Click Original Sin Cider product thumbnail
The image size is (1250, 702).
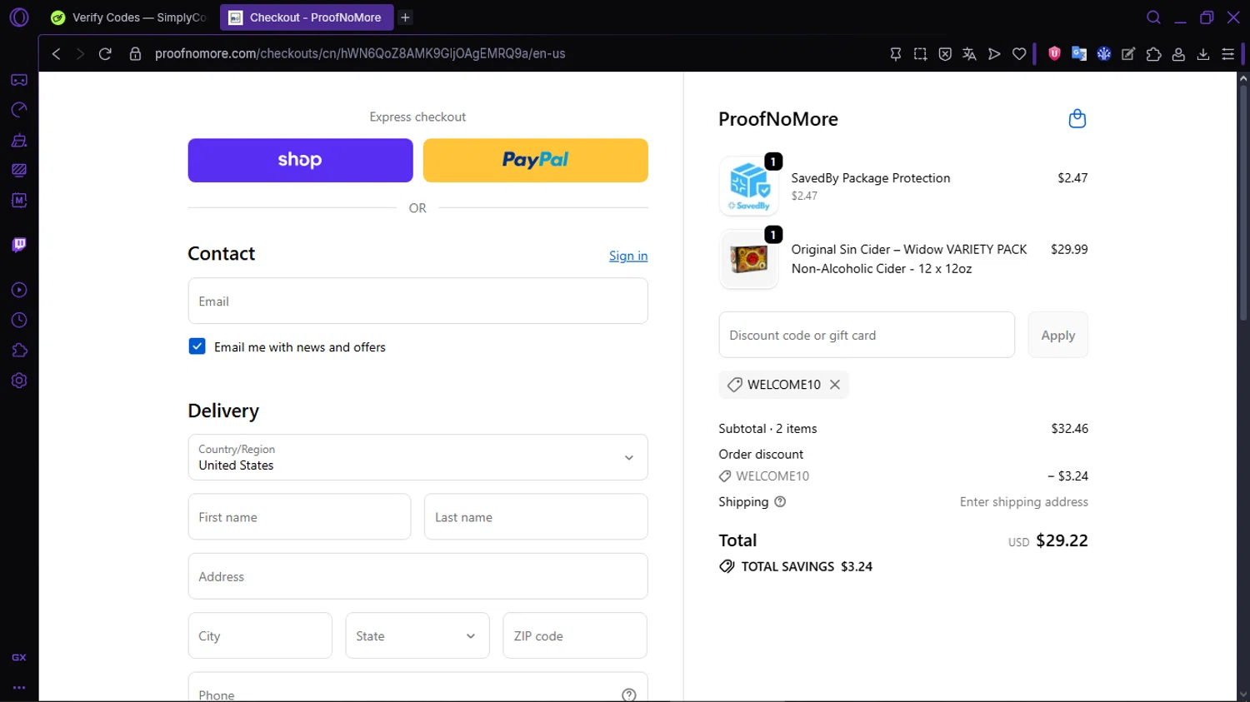click(748, 259)
